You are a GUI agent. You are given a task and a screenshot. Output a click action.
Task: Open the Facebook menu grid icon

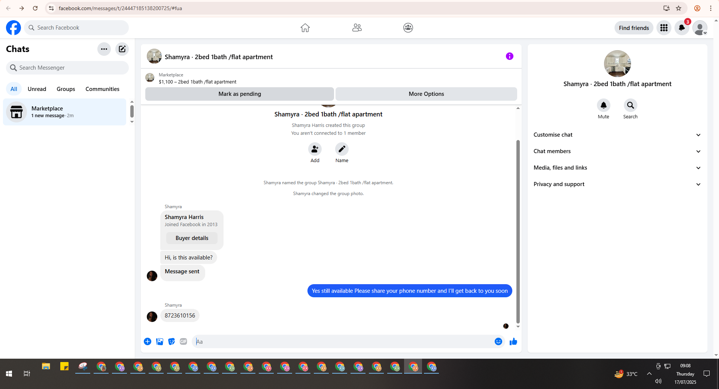point(664,28)
